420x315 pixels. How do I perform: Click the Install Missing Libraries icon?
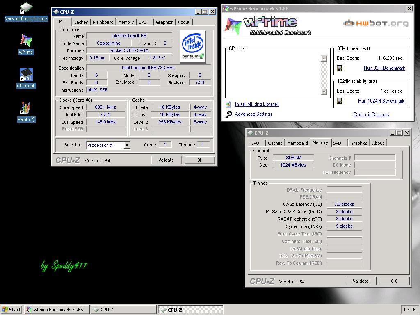(x=228, y=104)
